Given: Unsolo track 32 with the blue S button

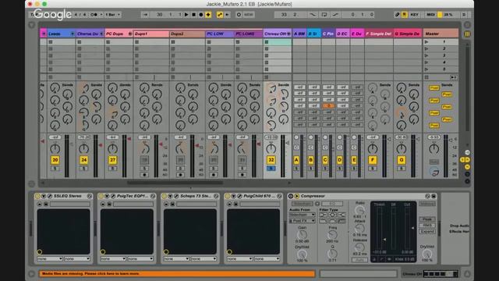Looking at the screenshot, I should pyautogui.click(x=271, y=169).
